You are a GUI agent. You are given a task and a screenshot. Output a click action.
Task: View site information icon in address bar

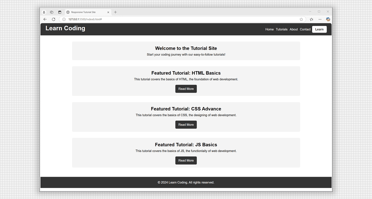pyautogui.click(x=64, y=19)
